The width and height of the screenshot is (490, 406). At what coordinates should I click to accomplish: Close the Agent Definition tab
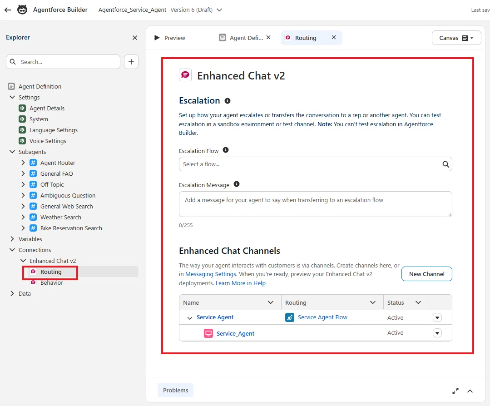click(x=268, y=38)
